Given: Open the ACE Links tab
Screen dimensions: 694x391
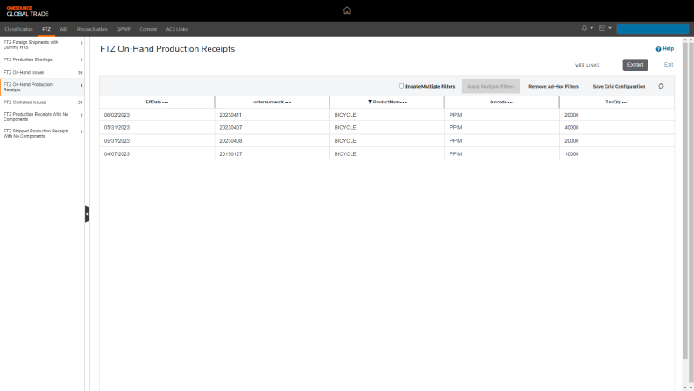Looking at the screenshot, I should coord(176,29).
